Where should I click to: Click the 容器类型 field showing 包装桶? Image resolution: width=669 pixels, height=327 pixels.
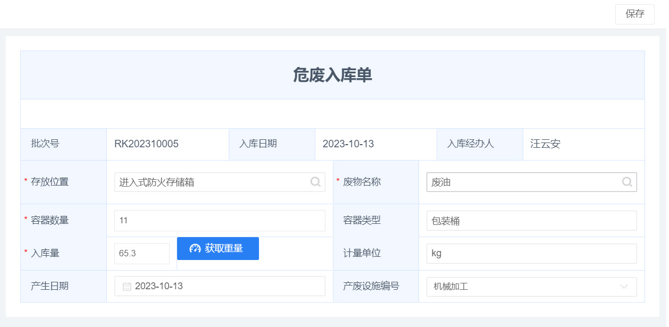(531, 221)
